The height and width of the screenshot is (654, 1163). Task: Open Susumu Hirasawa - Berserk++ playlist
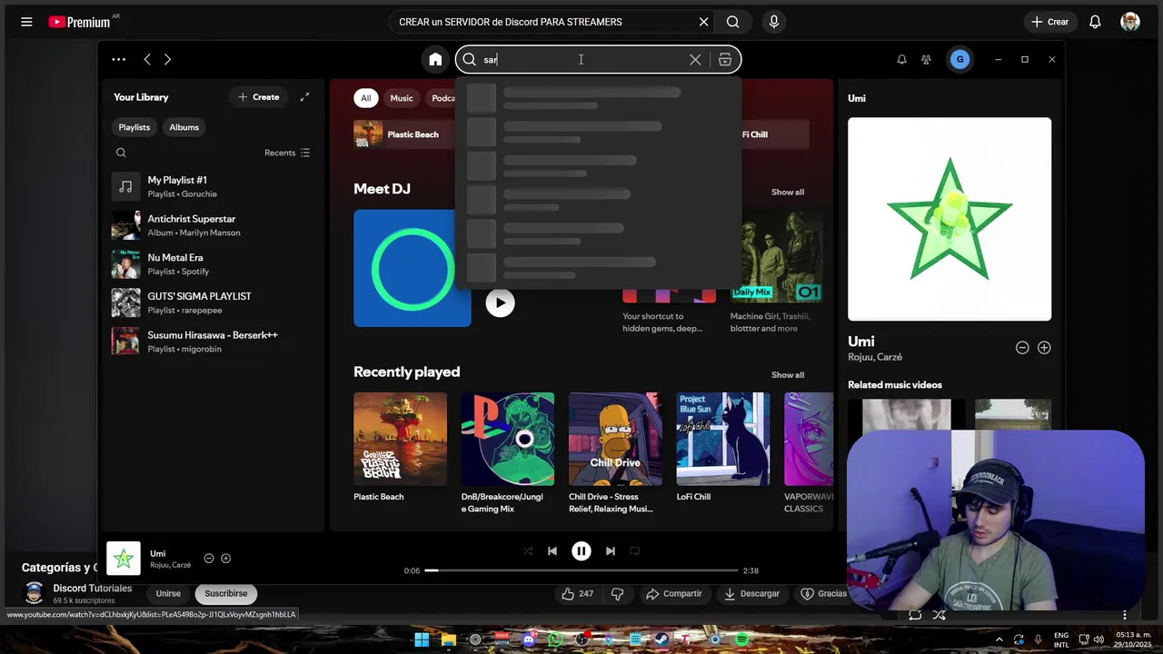214,341
